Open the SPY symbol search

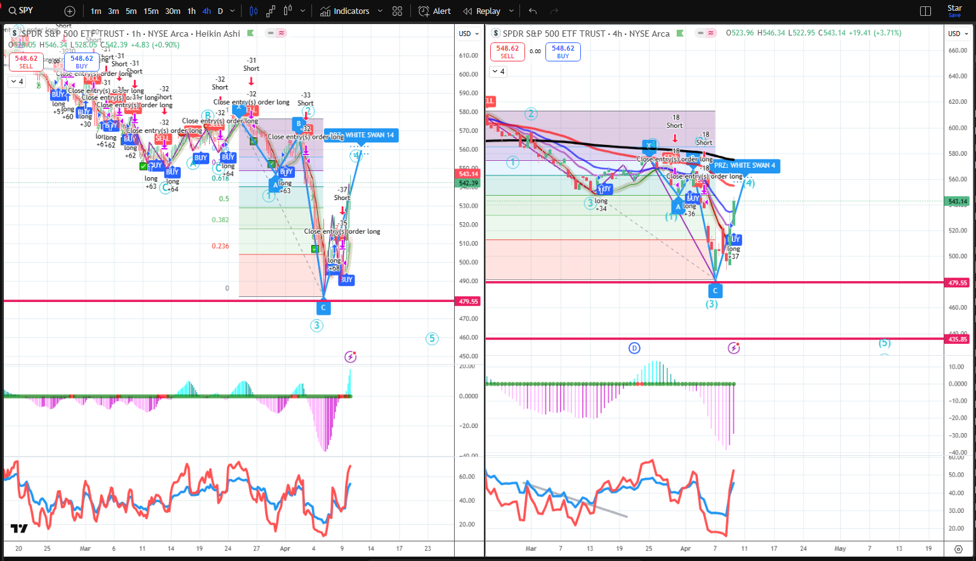(22, 11)
